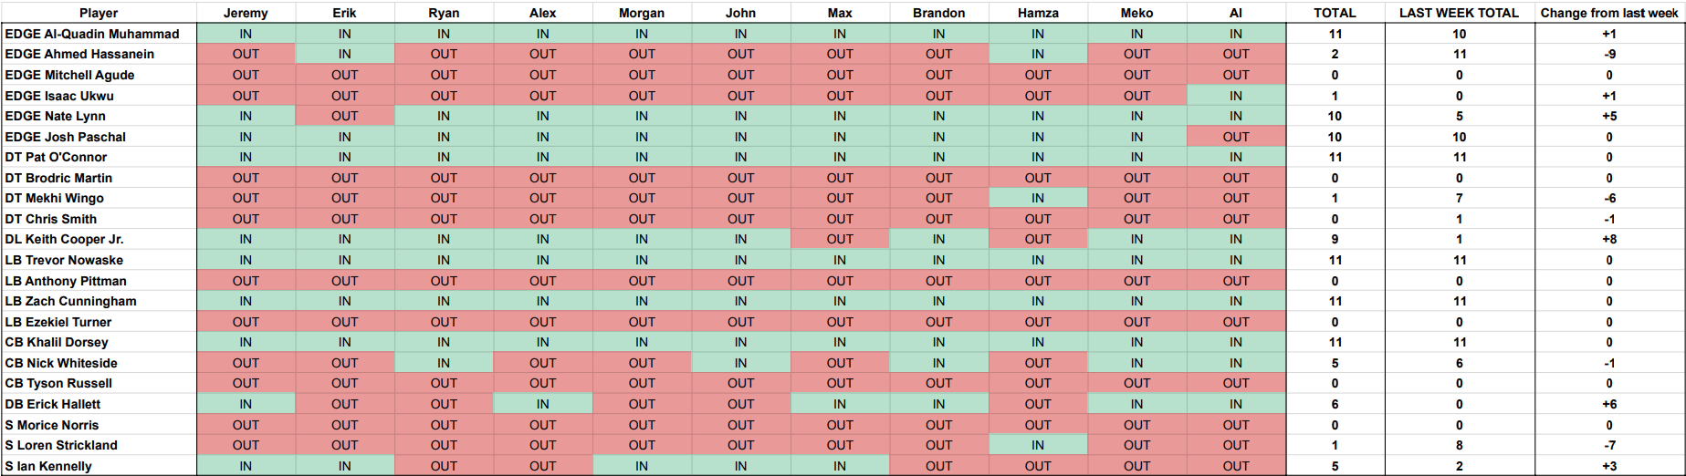Click the DT Pat O'Connor player cell
Screen dimensions: 1686x476
(x=99, y=157)
